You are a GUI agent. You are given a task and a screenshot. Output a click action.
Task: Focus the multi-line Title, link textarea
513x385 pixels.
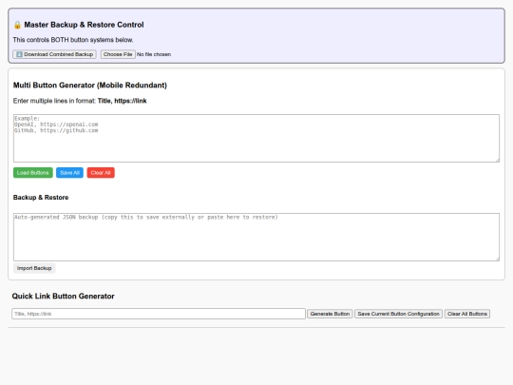(x=256, y=138)
